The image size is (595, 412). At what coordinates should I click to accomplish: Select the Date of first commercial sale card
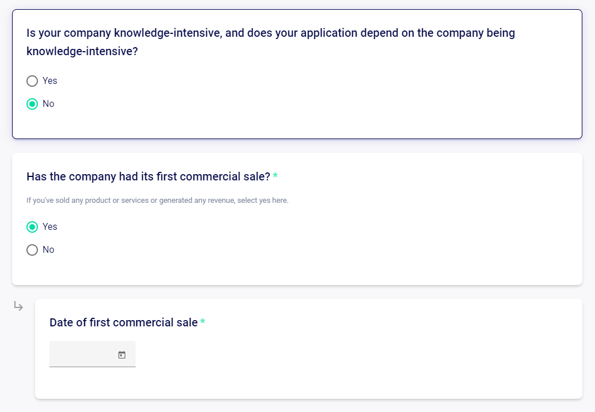click(x=309, y=349)
